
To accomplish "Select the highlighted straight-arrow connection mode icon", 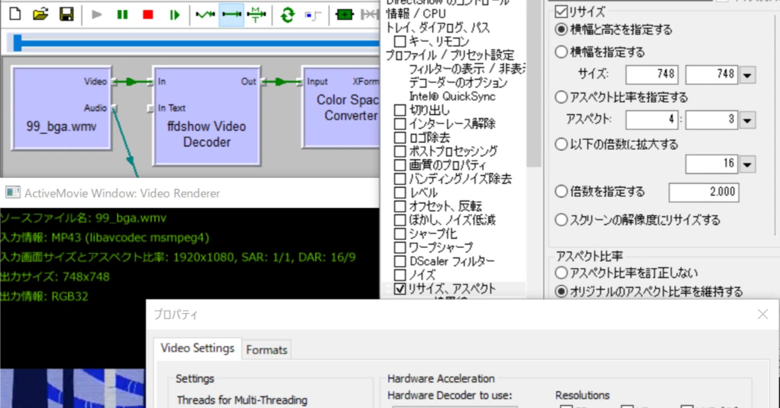I will pos(232,15).
